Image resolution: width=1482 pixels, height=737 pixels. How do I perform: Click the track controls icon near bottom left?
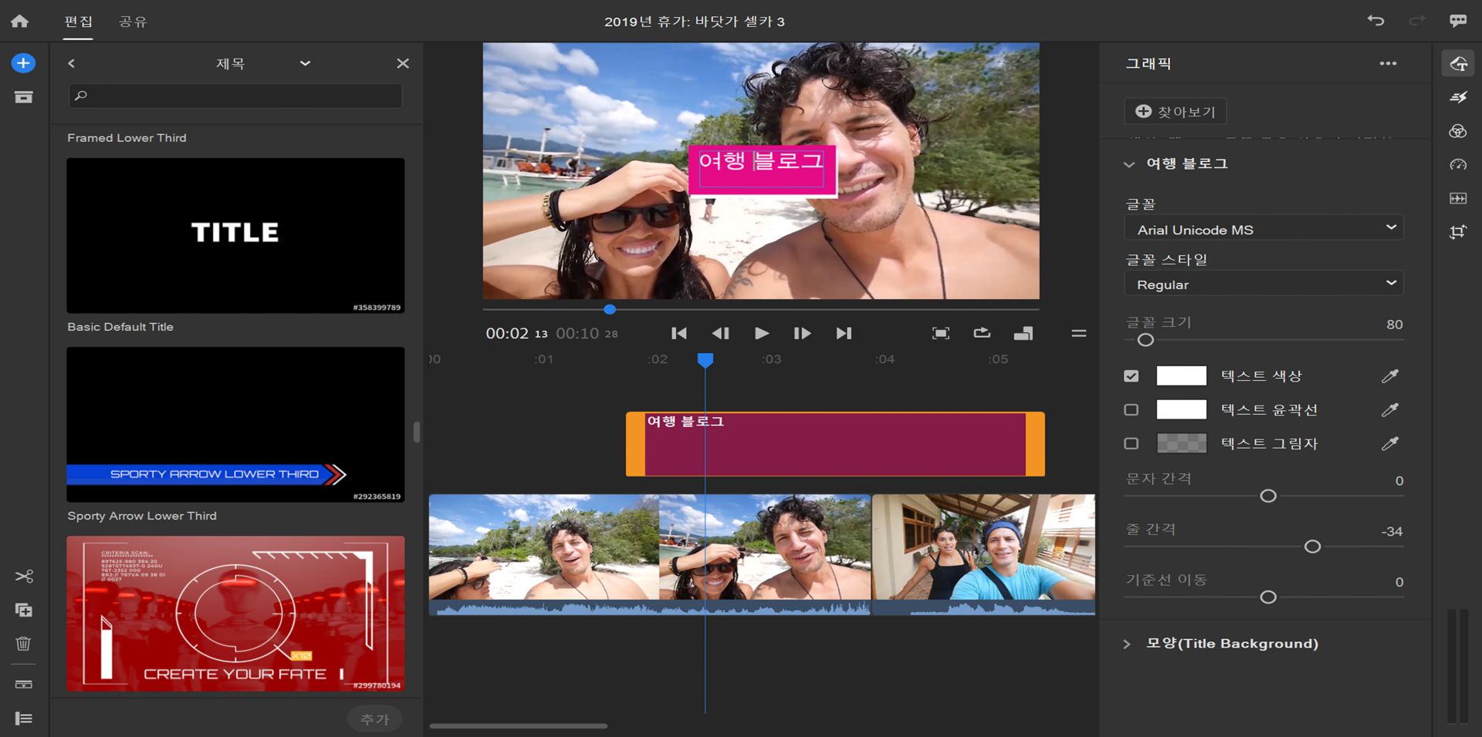24,684
